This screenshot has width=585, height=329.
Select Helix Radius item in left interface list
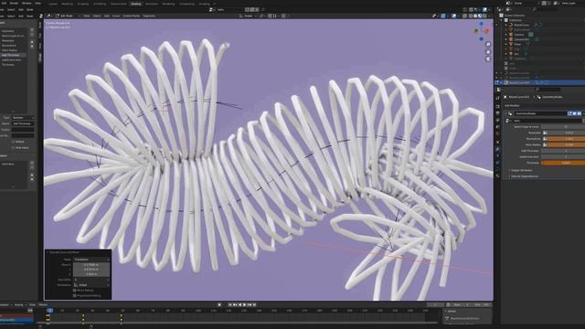pyautogui.click(x=14, y=50)
